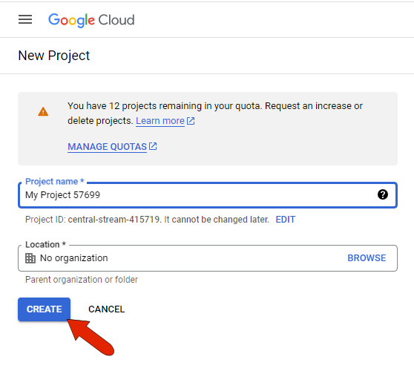
Task: Open the Project name help question-mark icon
Action: pyautogui.click(x=383, y=194)
